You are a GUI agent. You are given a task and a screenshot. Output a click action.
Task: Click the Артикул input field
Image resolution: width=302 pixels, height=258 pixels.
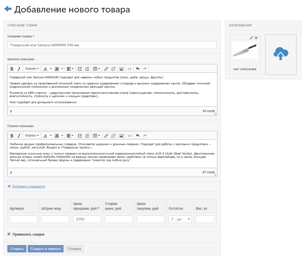23,219
